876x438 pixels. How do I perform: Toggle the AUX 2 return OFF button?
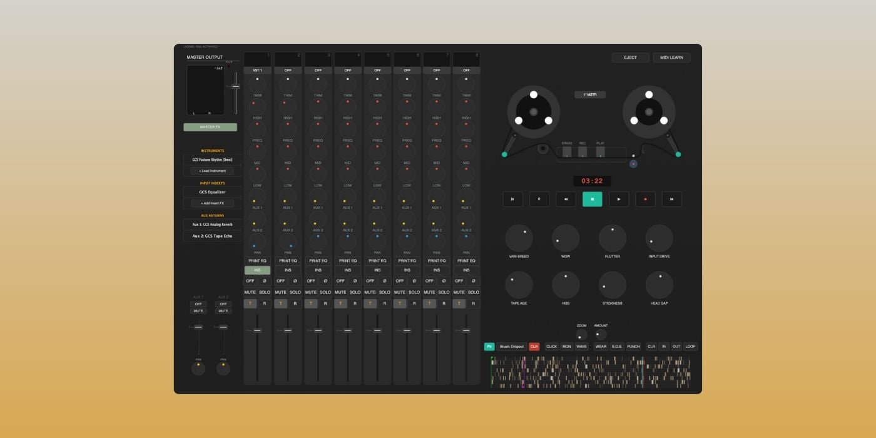click(x=223, y=304)
